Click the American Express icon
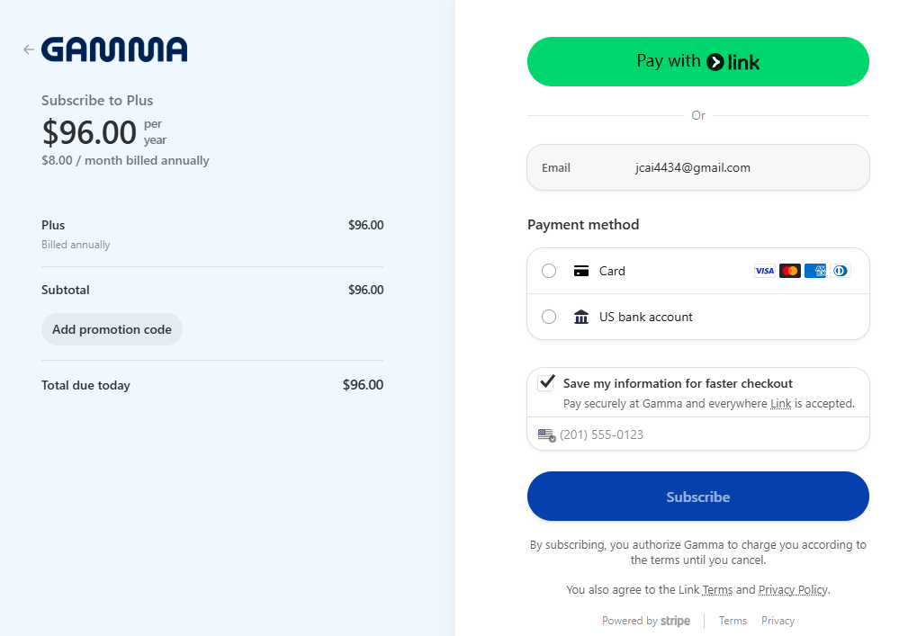The height and width of the screenshot is (636, 899). click(815, 271)
